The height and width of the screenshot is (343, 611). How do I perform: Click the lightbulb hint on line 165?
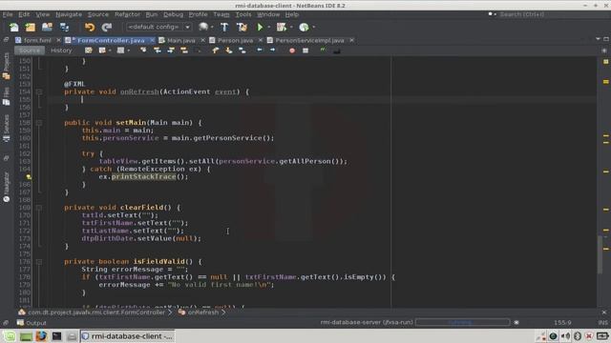click(29, 177)
